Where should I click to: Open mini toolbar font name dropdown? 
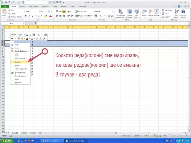18,35
